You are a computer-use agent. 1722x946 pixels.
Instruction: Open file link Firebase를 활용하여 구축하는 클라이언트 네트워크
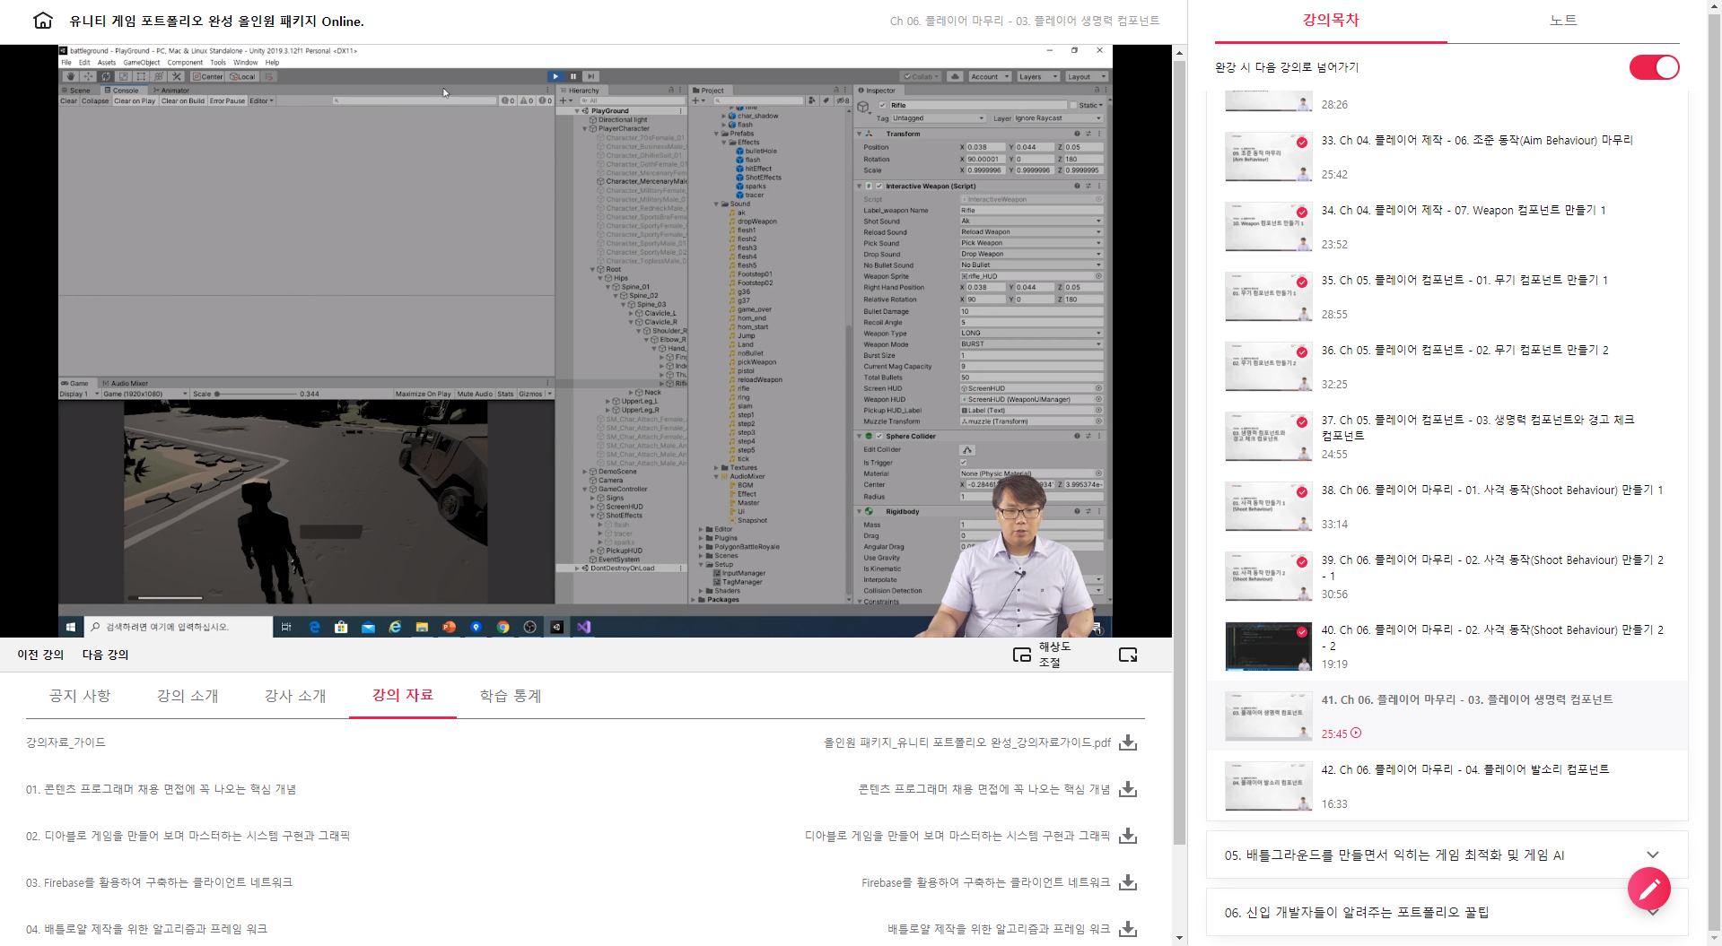[986, 882]
